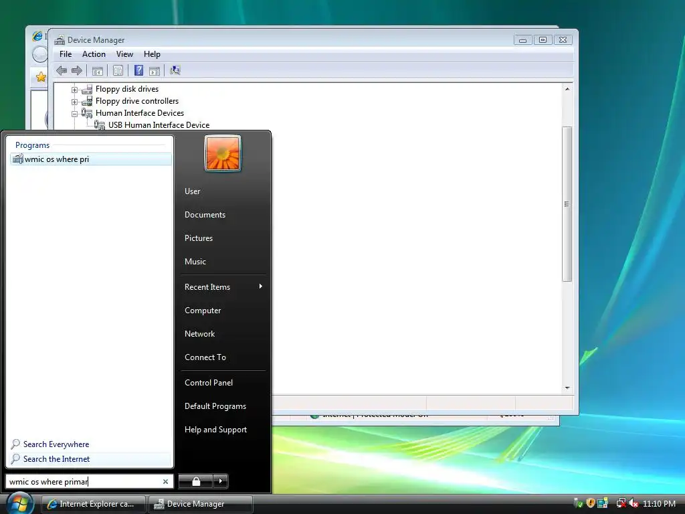The height and width of the screenshot is (514, 685).
Task: Click the Favorites star in Internet Explorer window
Action: pyautogui.click(x=41, y=78)
